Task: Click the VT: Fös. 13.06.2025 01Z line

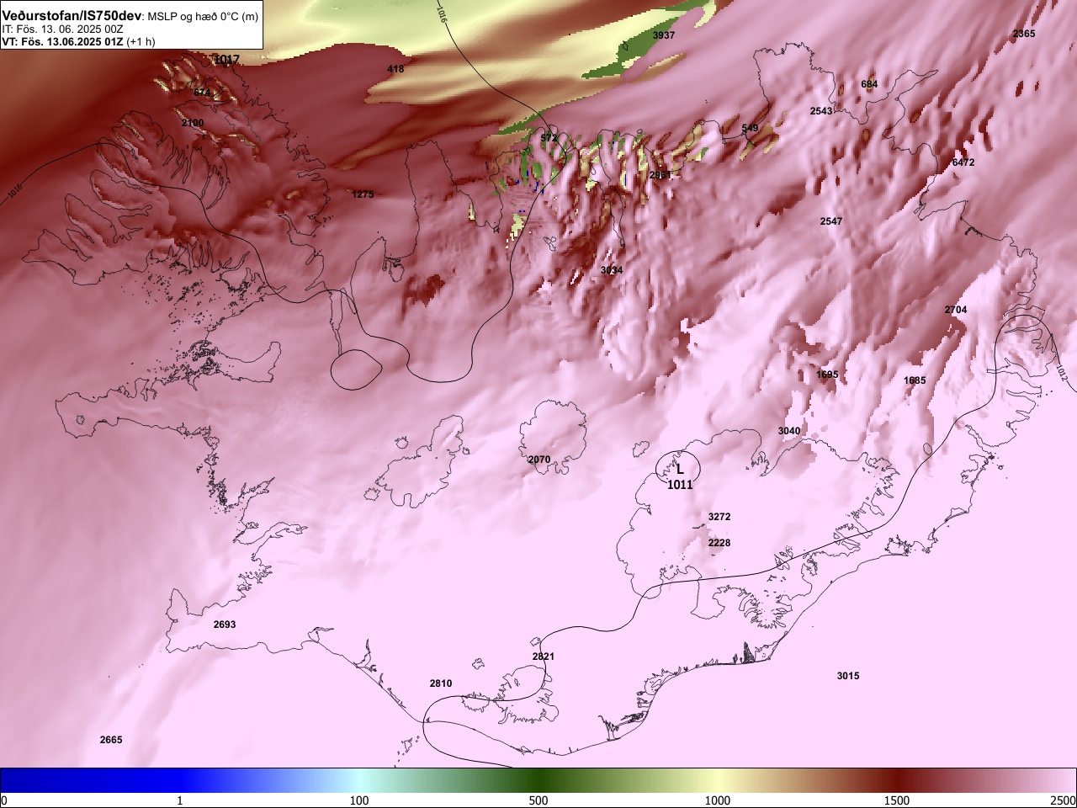Action: click(78, 41)
